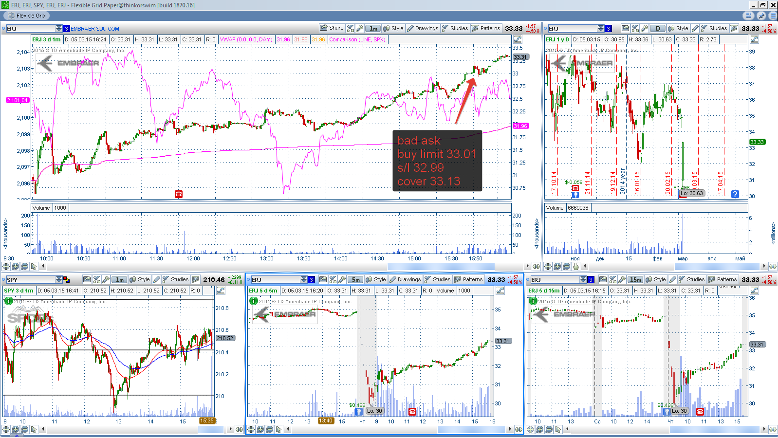Viewport: 778px width, 438px height.
Task: Open the D timeframe selector of the ERJ daily chart
Action: (x=658, y=28)
